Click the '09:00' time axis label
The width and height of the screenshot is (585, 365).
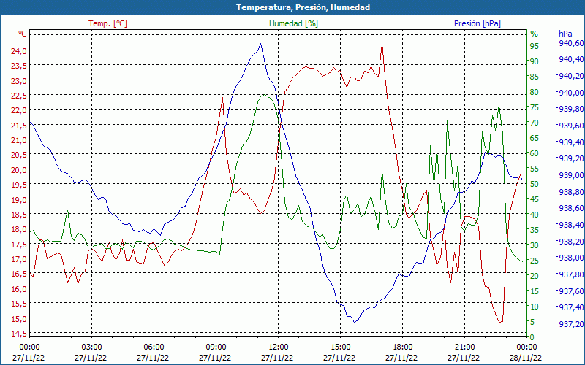click(216, 347)
